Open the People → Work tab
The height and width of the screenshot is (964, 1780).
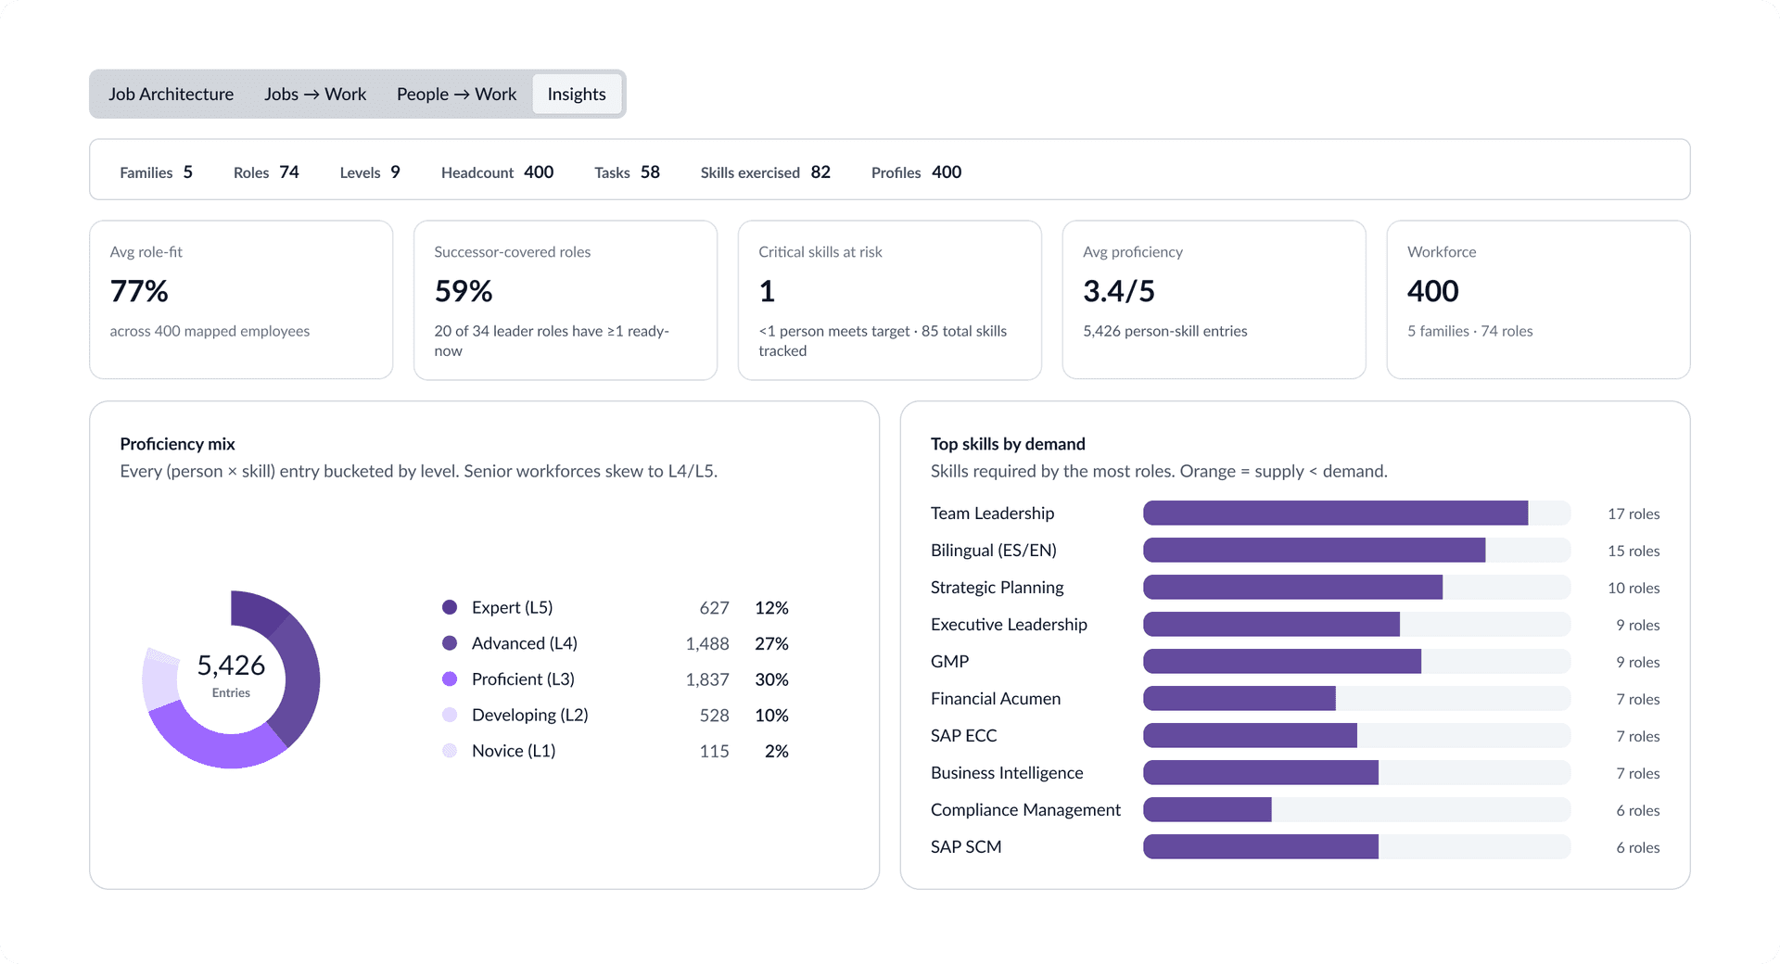[456, 94]
